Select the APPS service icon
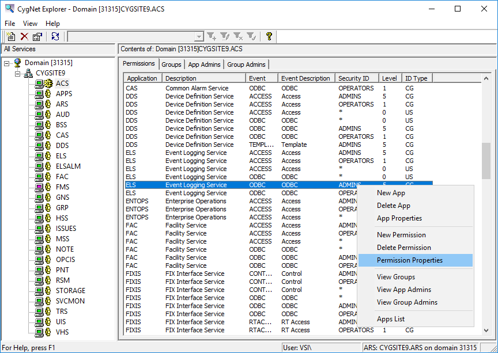The image size is (498, 353). tap(43, 94)
